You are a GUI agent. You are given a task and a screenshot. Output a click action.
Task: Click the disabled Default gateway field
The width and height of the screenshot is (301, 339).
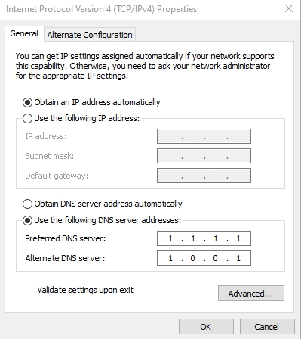click(x=204, y=176)
